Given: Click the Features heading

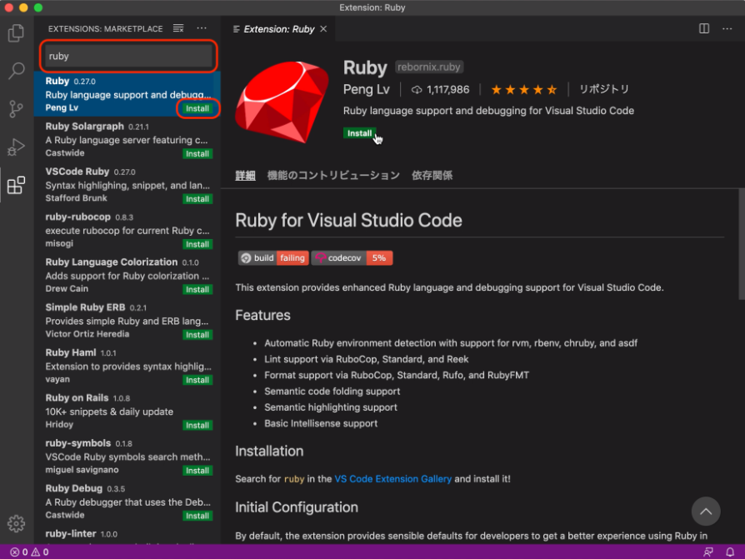Looking at the screenshot, I should [x=262, y=316].
